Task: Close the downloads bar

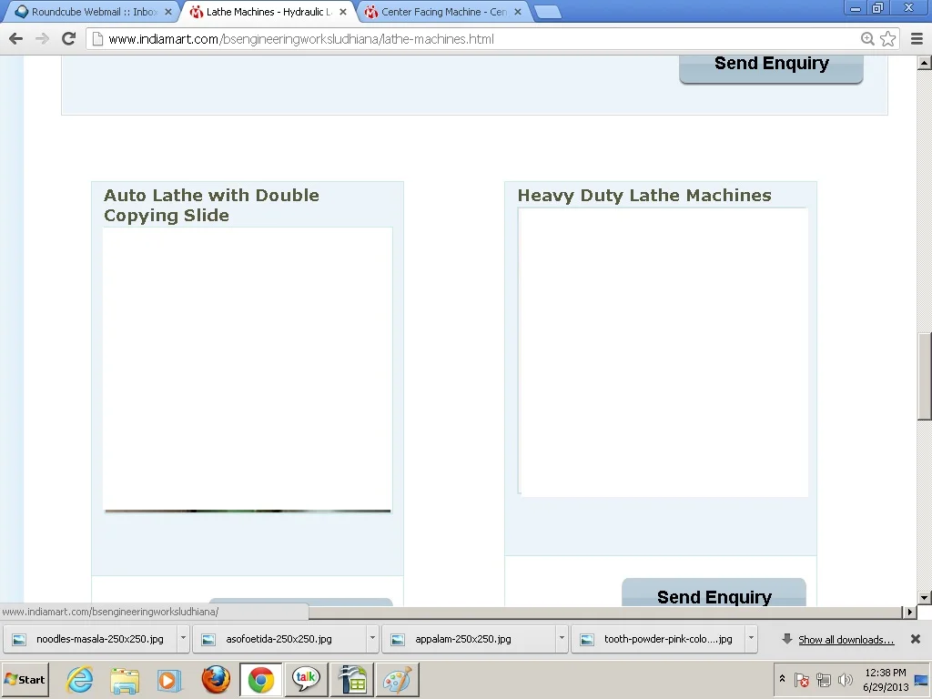Action: (916, 639)
